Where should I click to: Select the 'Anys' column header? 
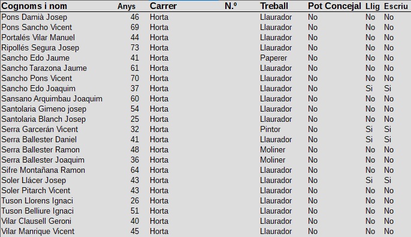click(x=126, y=6)
